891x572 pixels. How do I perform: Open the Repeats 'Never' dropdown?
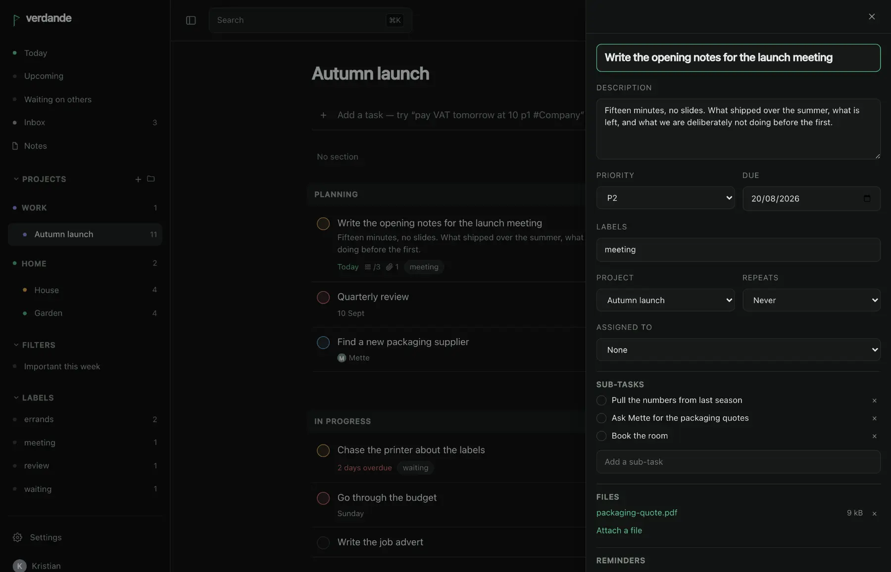pos(811,300)
